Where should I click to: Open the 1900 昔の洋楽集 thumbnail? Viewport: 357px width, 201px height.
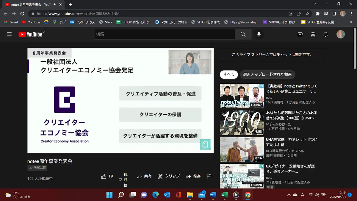pyautogui.click(x=242, y=123)
